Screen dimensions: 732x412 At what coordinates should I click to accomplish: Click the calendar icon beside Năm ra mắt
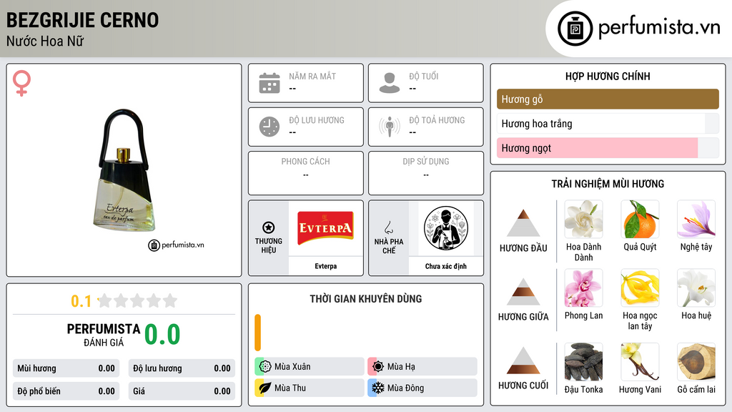tap(269, 83)
